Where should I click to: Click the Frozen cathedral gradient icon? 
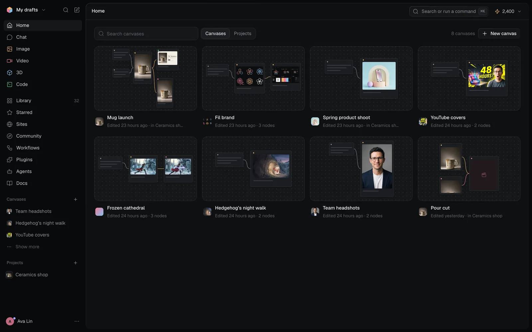(99, 212)
